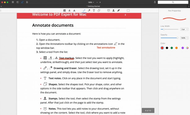Choose the orange color swatch
This screenshot has height=115, width=190.
point(176,48)
